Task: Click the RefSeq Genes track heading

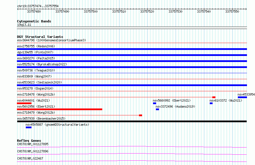Action: pyautogui.click(x=29, y=141)
